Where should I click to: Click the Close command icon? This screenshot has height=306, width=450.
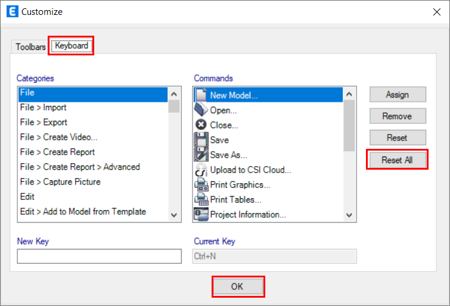[201, 125]
